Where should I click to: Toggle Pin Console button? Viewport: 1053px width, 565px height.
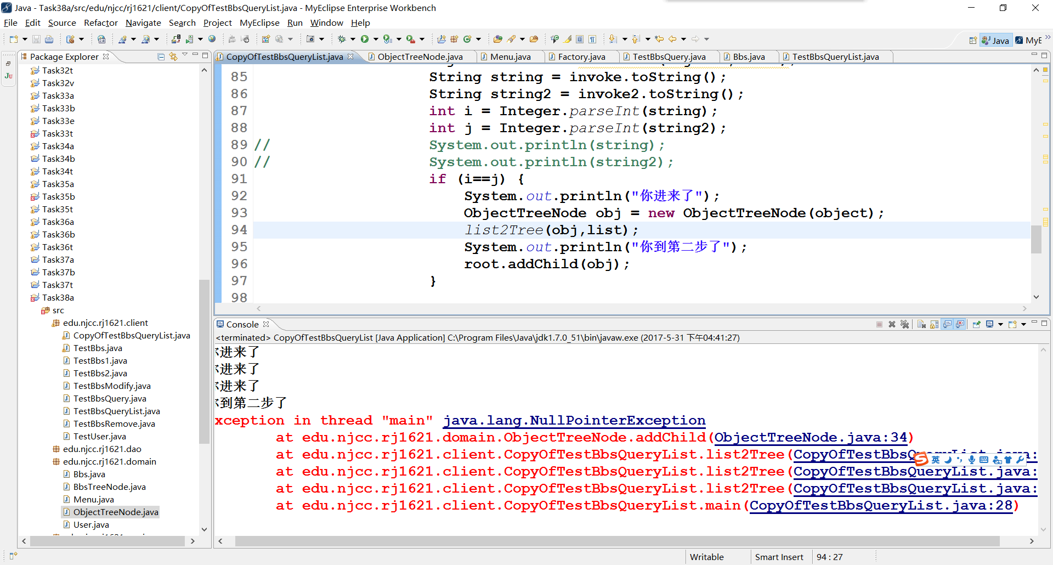976,324
